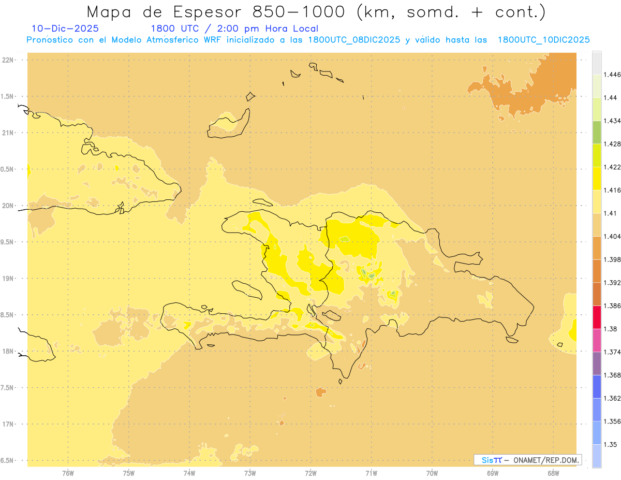This screenshot has height=480, width=621.
Task: Click the colorbar value "1.434"
Action: coord(613,121)
